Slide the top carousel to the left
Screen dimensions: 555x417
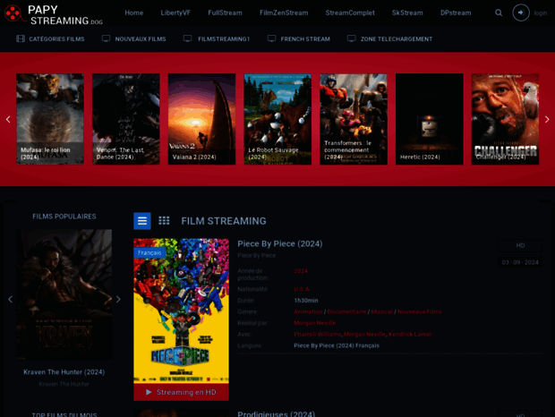8,119
